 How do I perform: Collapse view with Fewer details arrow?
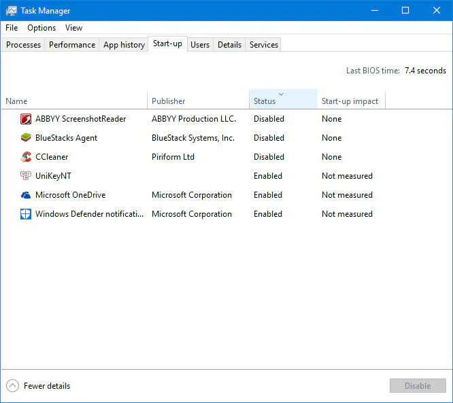click(12, 386)
